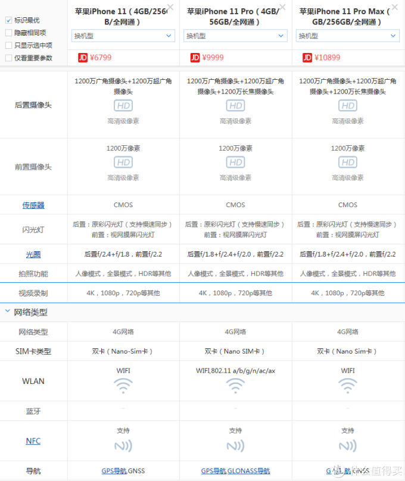Click the NFC icon for iPhone 11

[123, 446]
